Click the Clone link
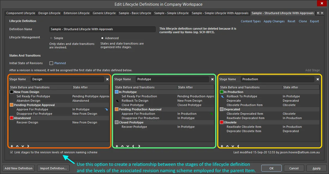Viewport: 329px width, 174px height. (303, 21)
